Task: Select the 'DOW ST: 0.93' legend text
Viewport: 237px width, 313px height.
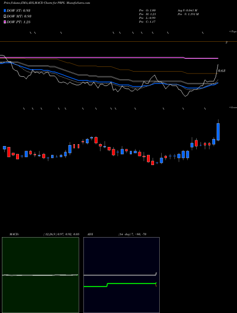Action: 18,10
